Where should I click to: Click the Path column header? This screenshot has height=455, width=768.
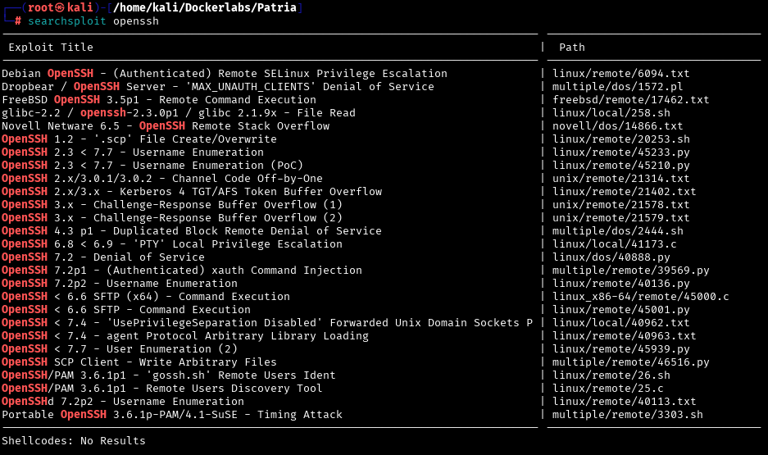pyautogui.click(x=571, y=48)
